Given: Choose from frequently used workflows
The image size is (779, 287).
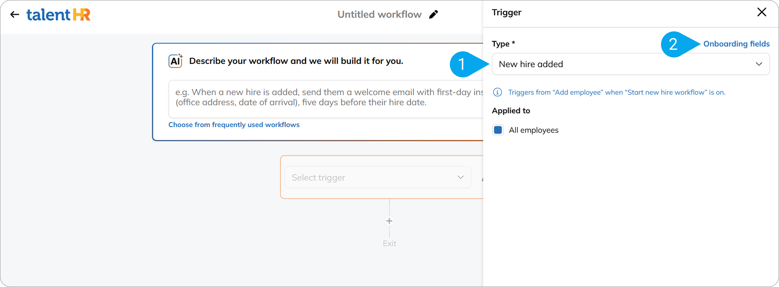Looking at the screenshot, I should point(234,125).
